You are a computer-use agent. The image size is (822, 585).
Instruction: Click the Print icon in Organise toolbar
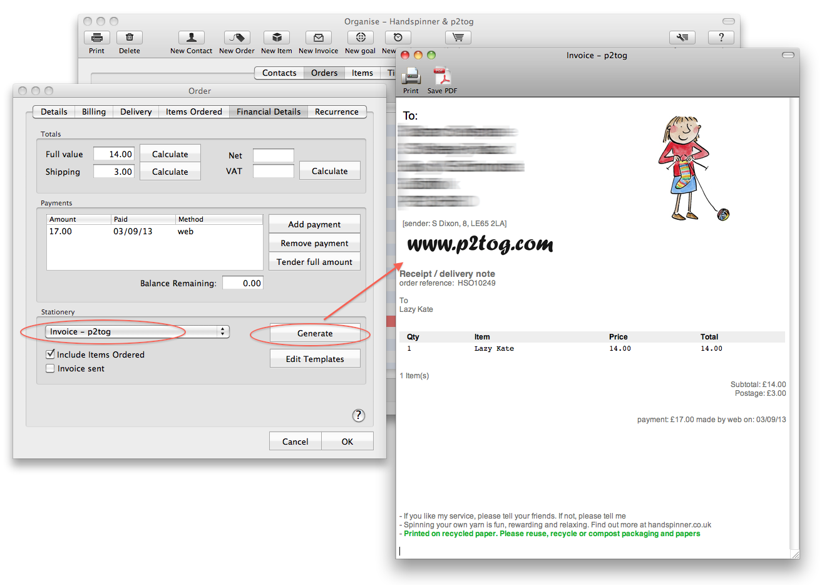97,38
